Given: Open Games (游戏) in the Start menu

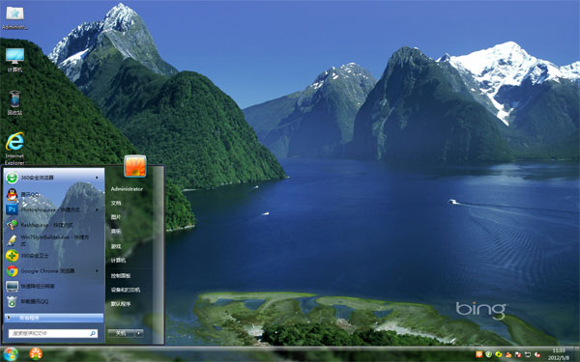Looking at the screenshot, I should click(116, 246).
